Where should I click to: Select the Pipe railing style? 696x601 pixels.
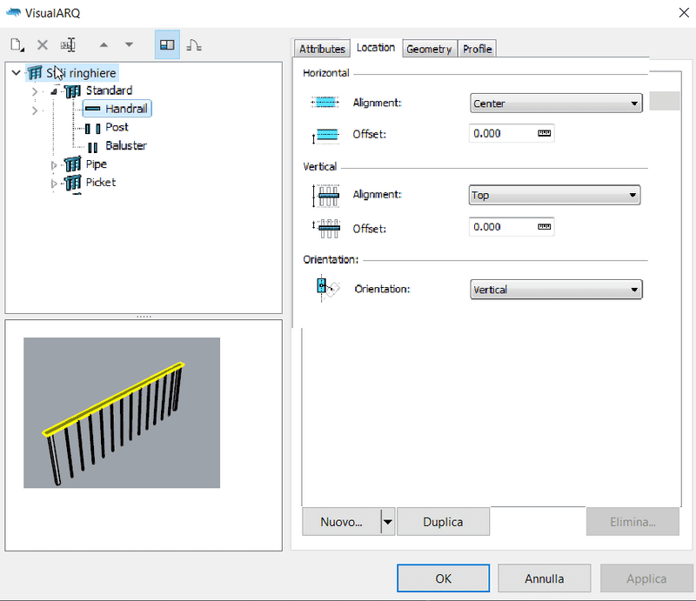coord(97,164)
